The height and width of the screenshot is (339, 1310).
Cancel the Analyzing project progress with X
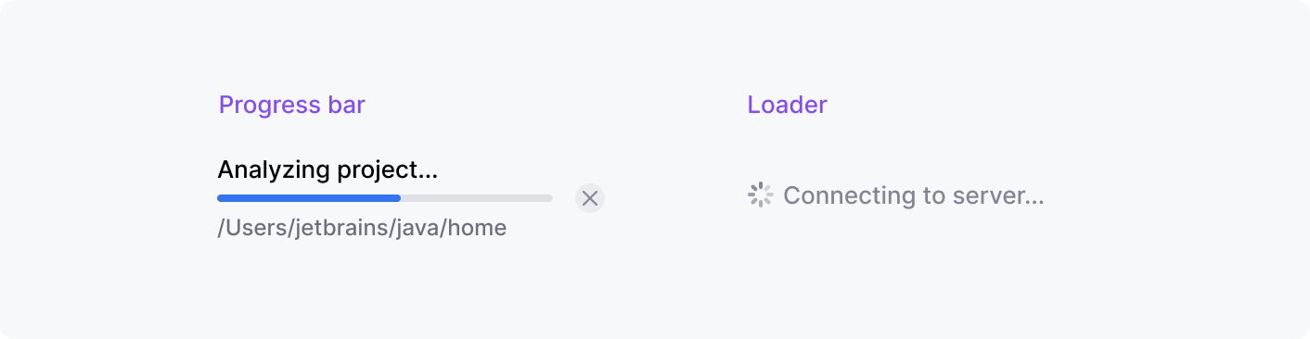tap(590, 198)
